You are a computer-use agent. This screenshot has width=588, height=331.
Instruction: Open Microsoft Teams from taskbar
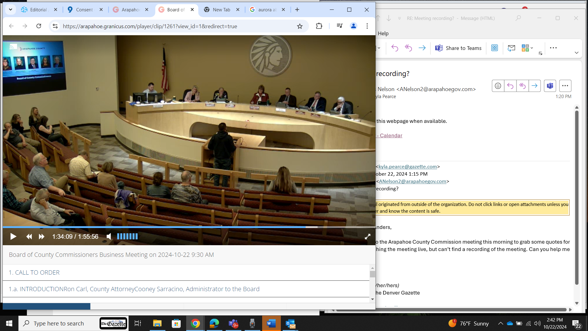coord(233,323)
